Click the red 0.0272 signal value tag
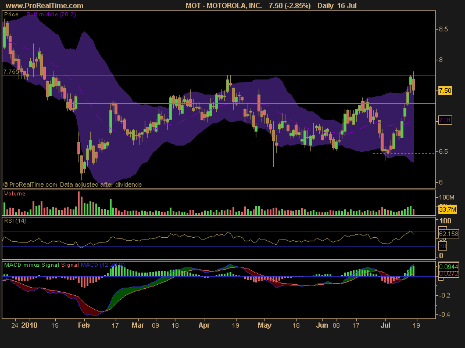The width and height of the screenshot is (465, 348). click(x=449, y=273)
